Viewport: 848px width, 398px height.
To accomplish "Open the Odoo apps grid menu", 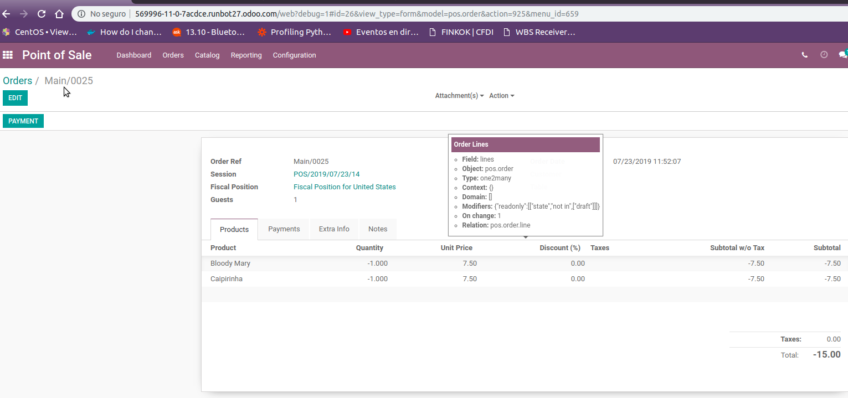I will (x=8, y=55).
